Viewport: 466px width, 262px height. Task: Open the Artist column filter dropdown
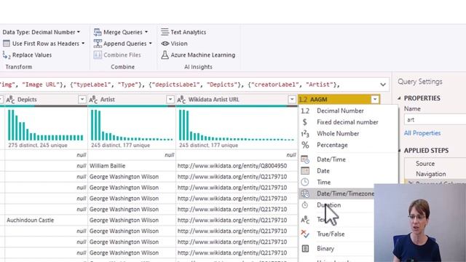click(x=170, y=100)
